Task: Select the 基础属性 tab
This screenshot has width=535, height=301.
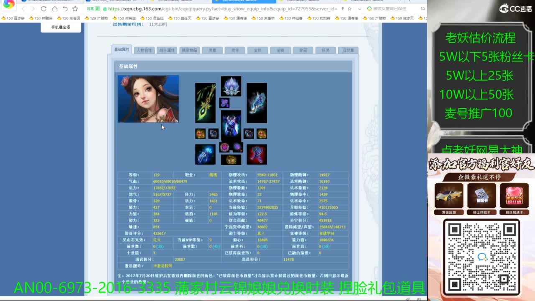Action: 122,49
